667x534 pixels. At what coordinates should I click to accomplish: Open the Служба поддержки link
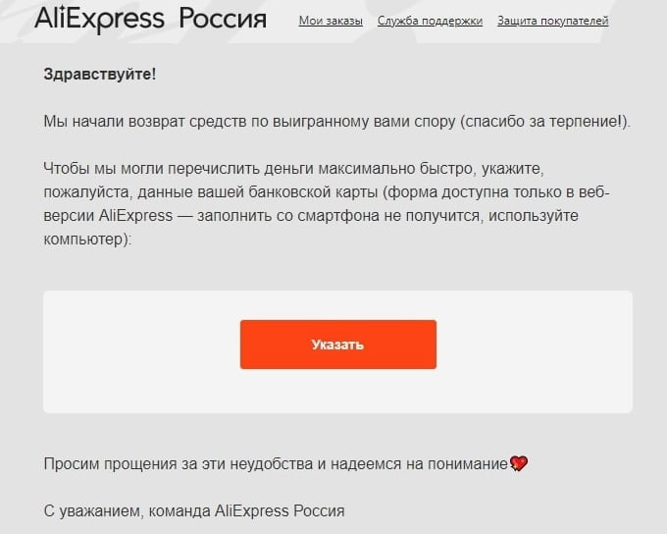coord(430,21)
